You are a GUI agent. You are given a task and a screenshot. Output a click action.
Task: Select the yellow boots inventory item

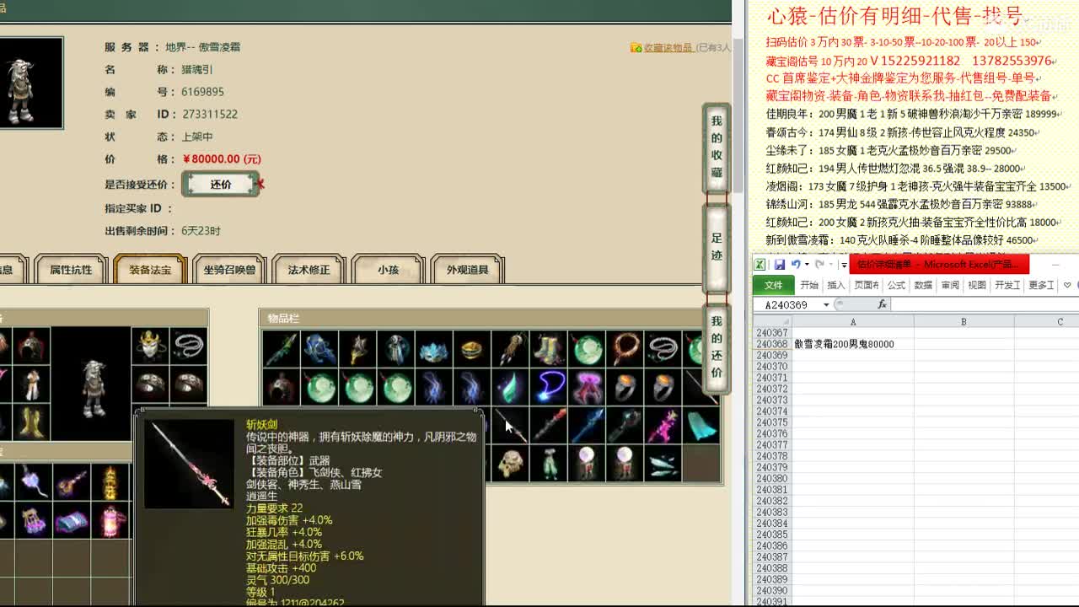click(549, 350)
